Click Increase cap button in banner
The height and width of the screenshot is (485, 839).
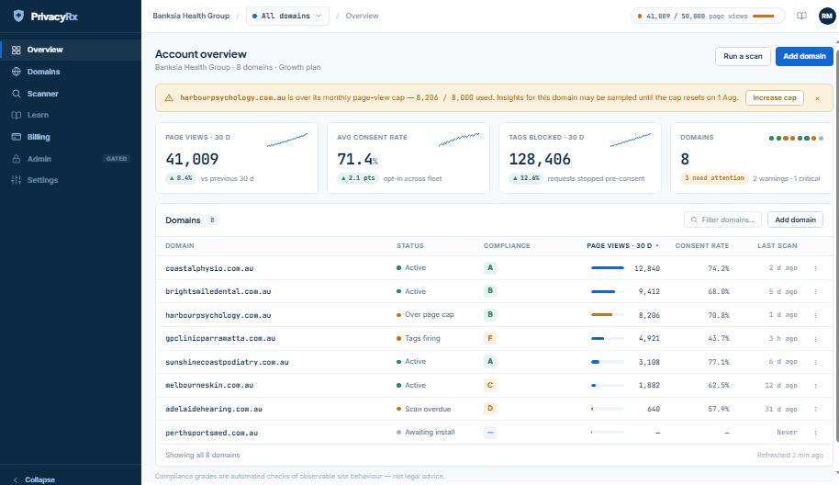[774, 98]
